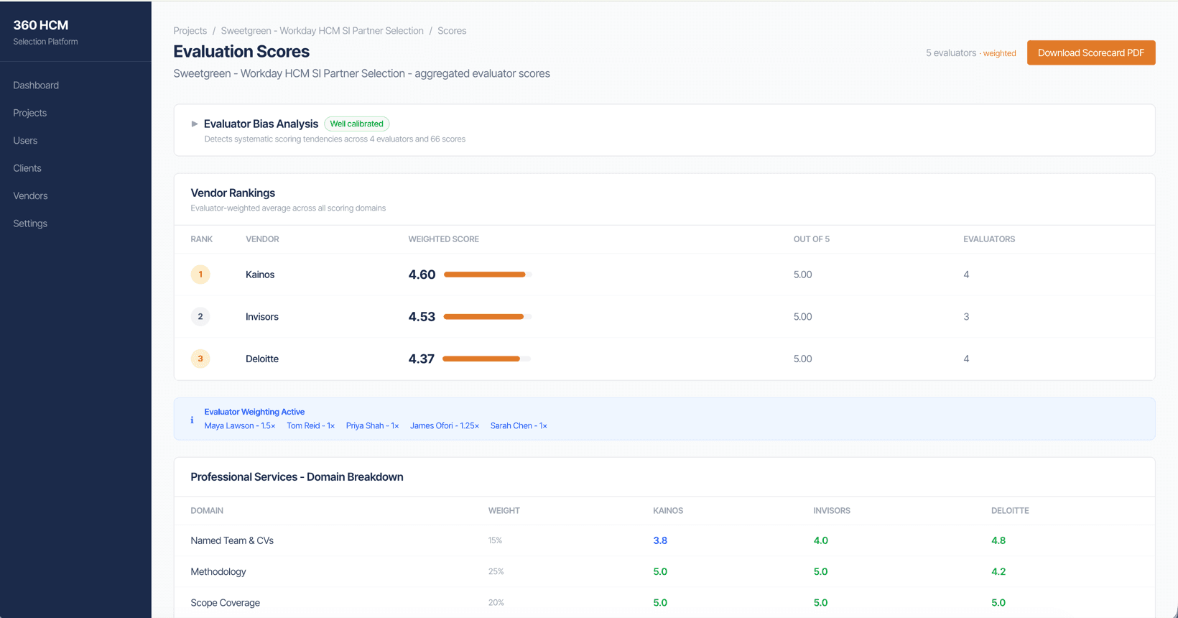Open Dashboard in the sidebar
The image size is (1178, 618).
(36, 86)
